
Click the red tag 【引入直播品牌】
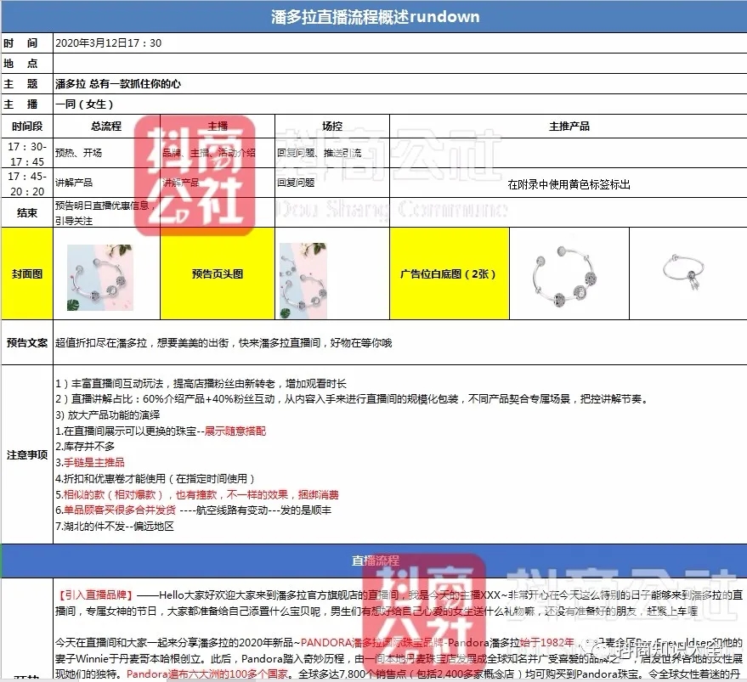(x=95, y=595)
